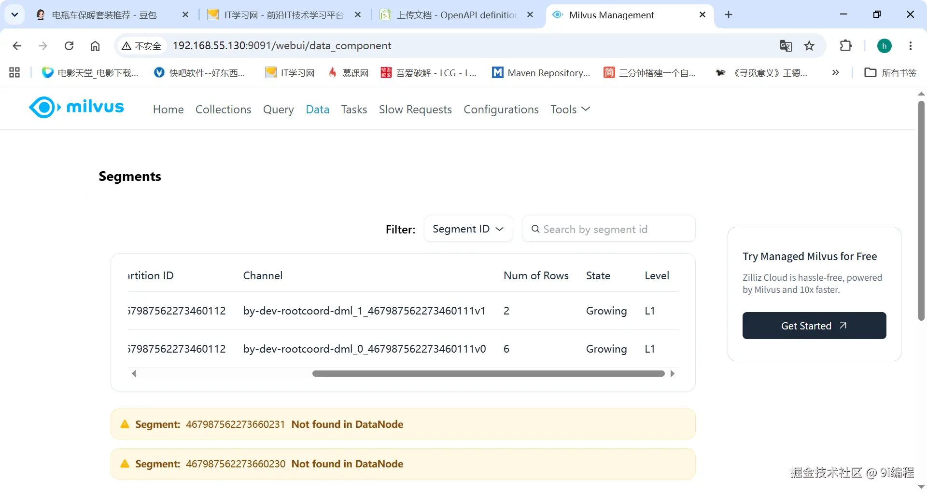Screen dimensions: 927x492
Task: Close the OpenAPI definition tab
Action: [530, 15]
